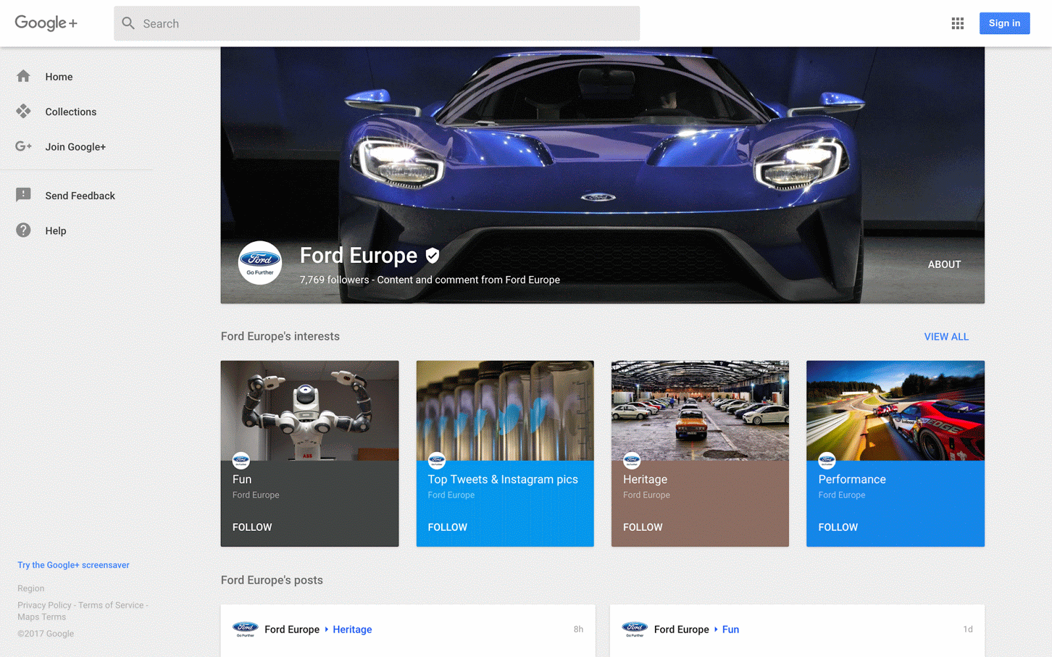The height and width of the screenshot is (657, 1052).
Task: Click the 1d timestamp on post
Action: click(968, 629)
